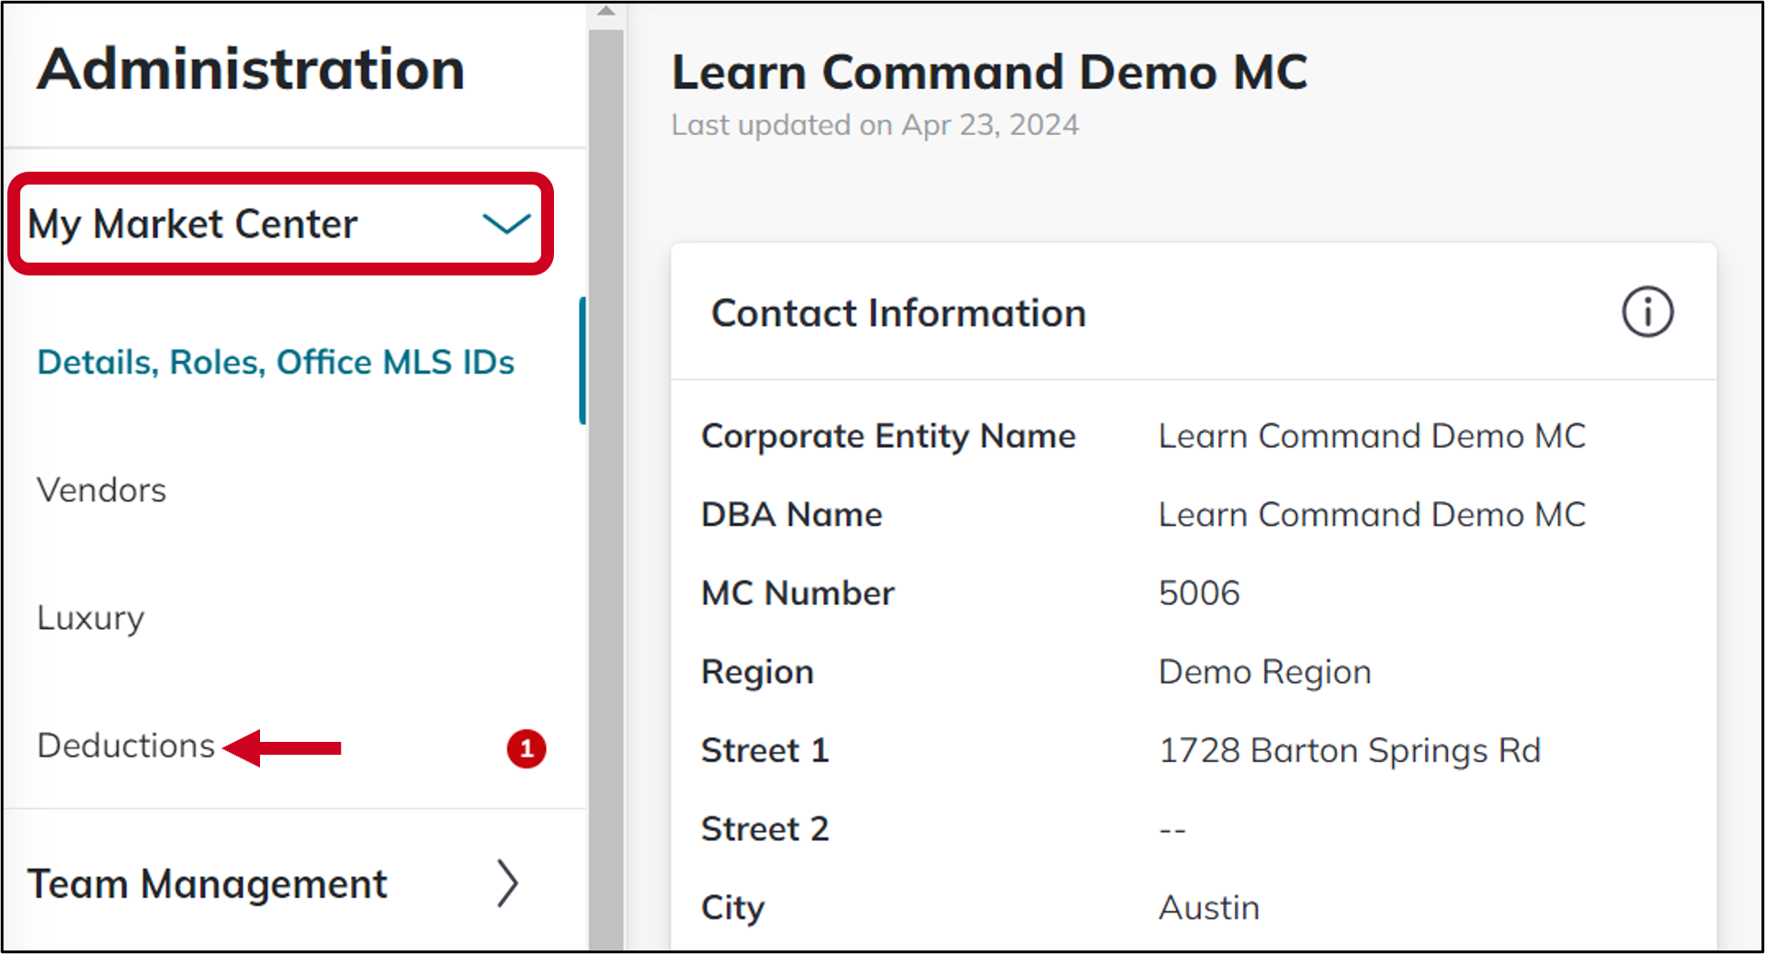Screen dimensions: 1765x954
Task: Click the scrollbar up arrow
Action: click(x=605, y=11)
